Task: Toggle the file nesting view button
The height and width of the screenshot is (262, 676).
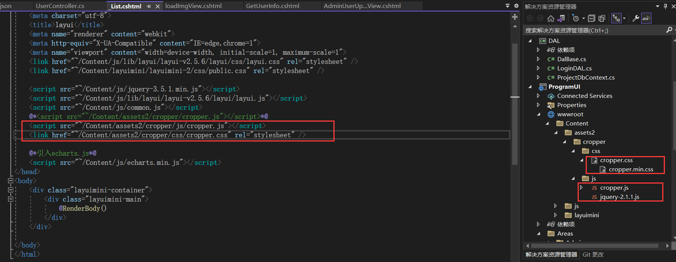Action: pyautogui.click(x=616, y=18)
